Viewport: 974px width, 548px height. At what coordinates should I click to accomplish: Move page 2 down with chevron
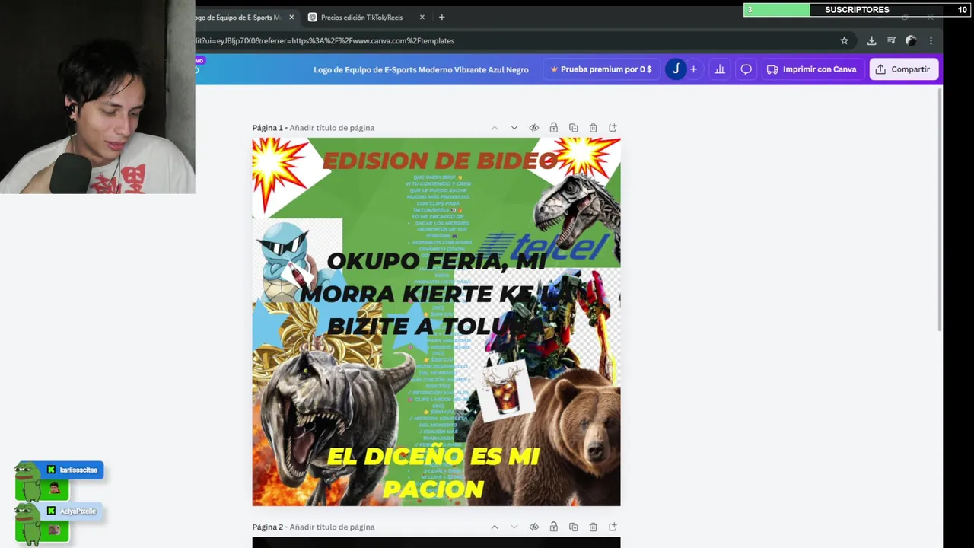pos(514,527)
